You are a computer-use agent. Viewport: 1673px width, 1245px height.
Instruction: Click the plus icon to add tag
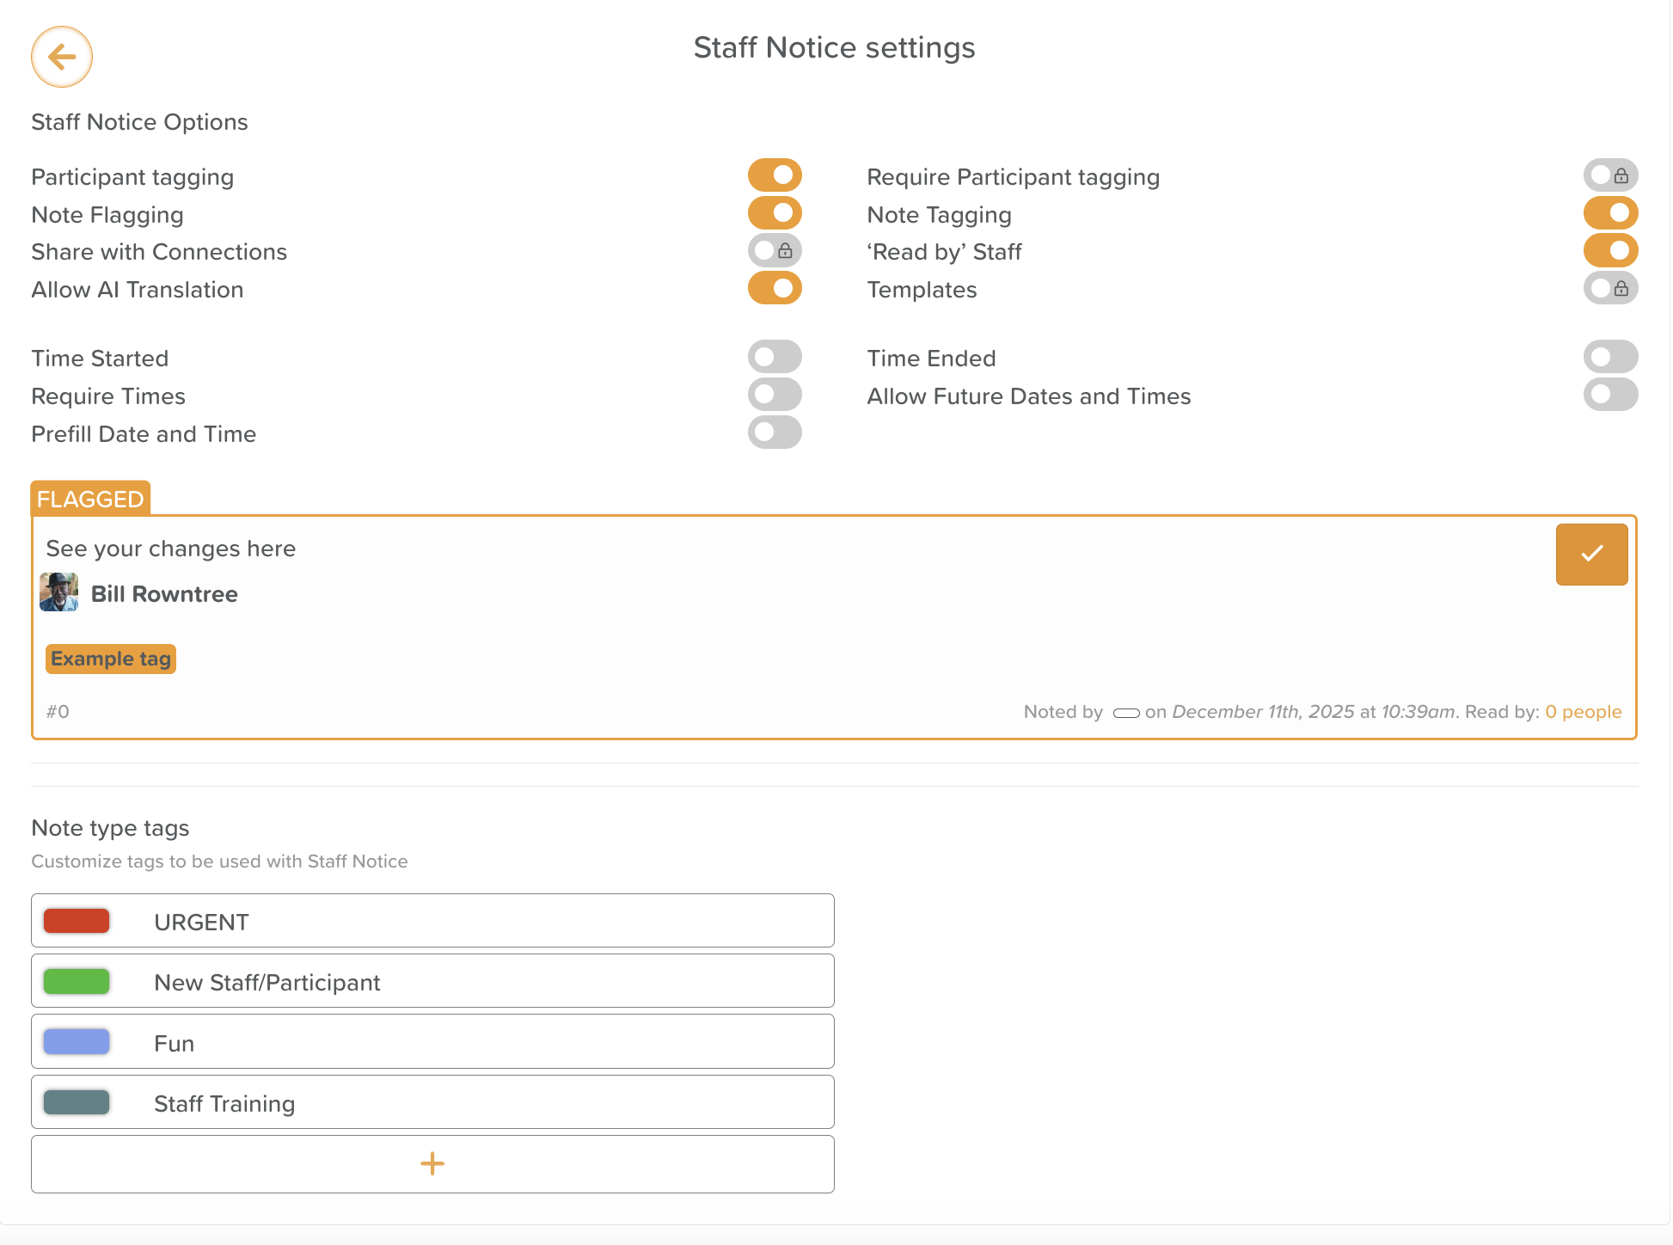pos(432,1164)
